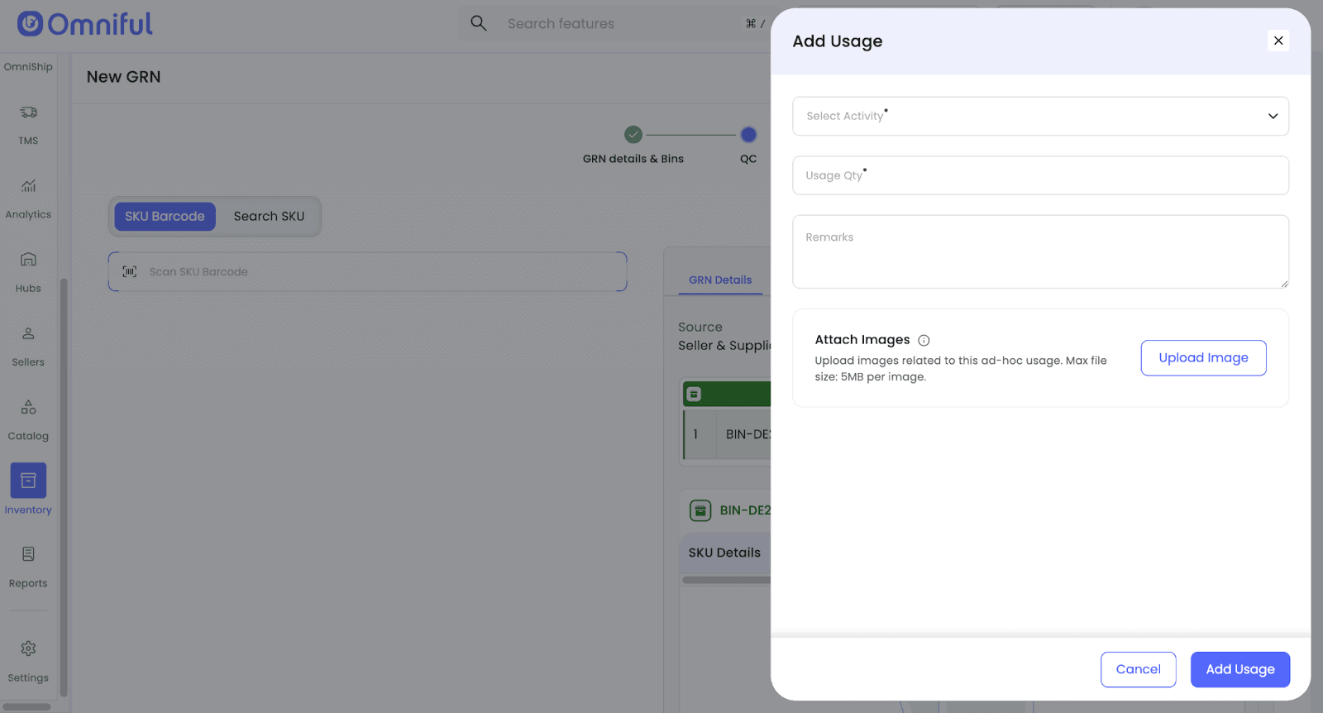The image size is (1323, 713).
Task: Cancel the Add Usage dialog
Action: point(1138,669)
